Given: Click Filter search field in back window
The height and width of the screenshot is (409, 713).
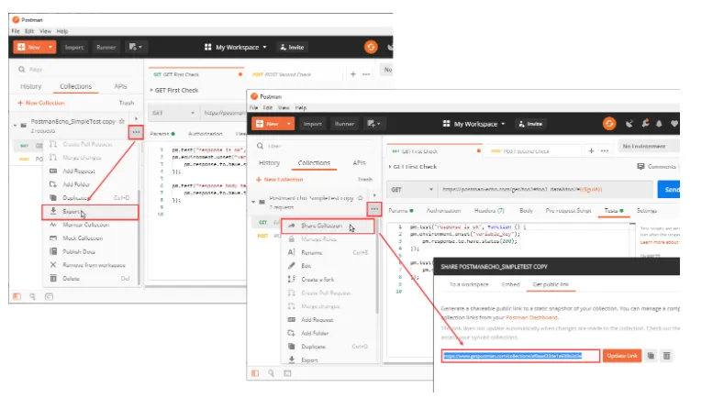Looking at the screenshot, I should pyautogui.click(x=76, y=70).
